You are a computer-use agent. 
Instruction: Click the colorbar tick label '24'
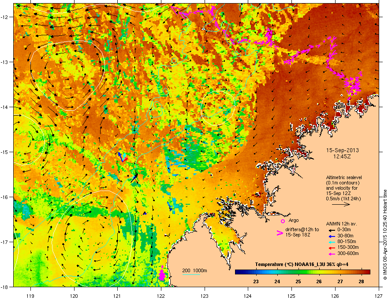(x=277, y=281)
